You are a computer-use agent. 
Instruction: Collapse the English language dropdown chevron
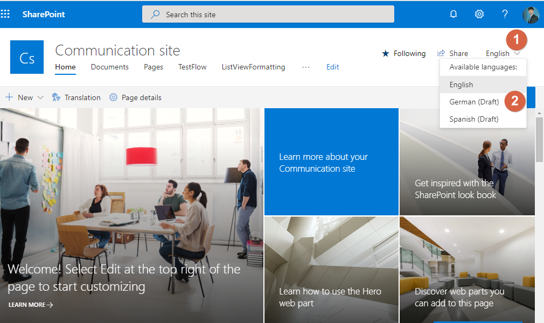coord(517,53)
